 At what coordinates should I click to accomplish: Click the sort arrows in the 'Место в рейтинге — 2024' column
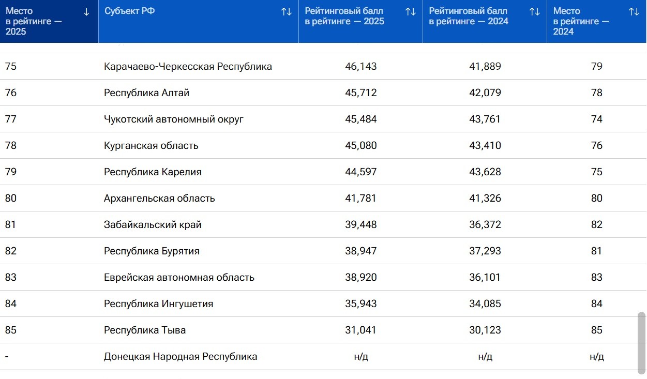tap(634, 12)
